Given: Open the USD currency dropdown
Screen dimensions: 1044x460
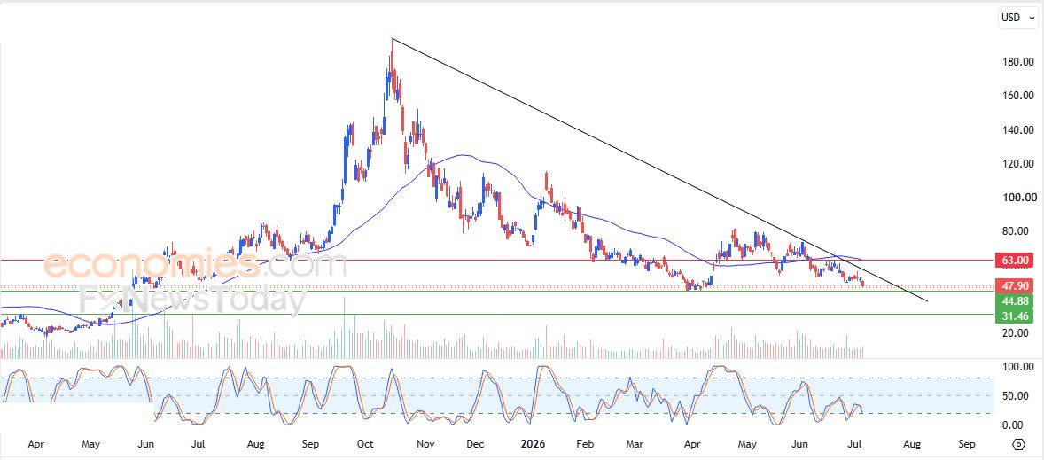Looking at the screenshot, I should pyautogui.click(x=1018, y=18).
